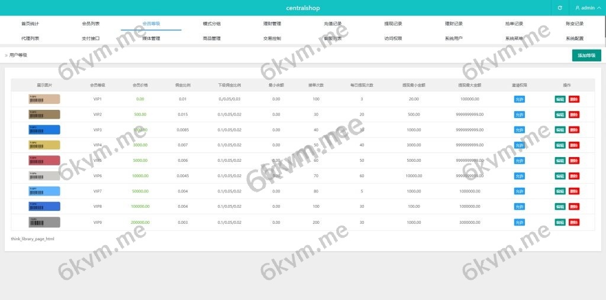The width and height of the screenshot is (606, 300).
Task: Toggle the 允许 permission in the VIP9 row
Action: tap(520, 222)
